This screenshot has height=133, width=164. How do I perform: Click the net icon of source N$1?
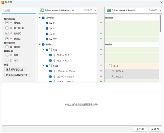[51, 50]
